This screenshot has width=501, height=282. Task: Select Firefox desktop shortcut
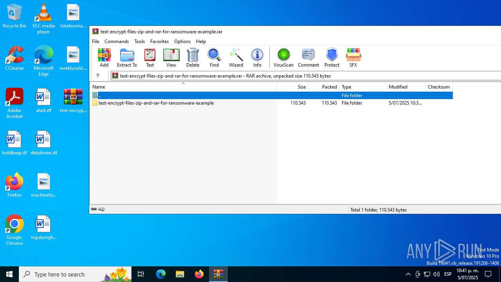click(x=14, y=185)
